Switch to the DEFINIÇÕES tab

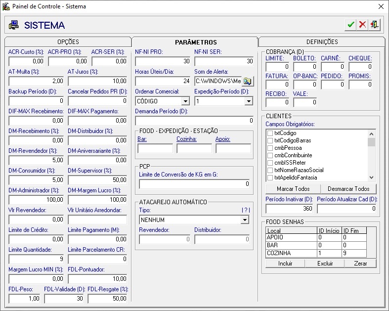tap(322, 42)
